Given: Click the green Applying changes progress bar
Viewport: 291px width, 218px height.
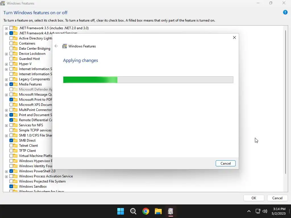Looking at the screenshot, I should pos(148,80).
